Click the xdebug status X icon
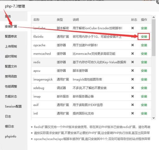This screenshot has height=150, width=159. point(132,88)
